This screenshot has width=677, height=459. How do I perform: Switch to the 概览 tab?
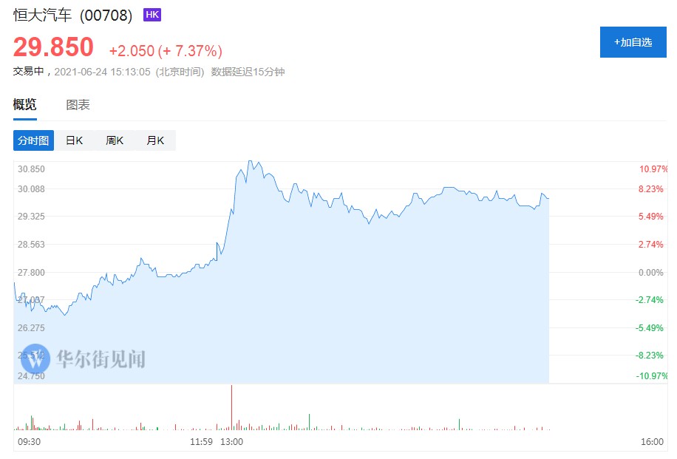pos(24,105)
